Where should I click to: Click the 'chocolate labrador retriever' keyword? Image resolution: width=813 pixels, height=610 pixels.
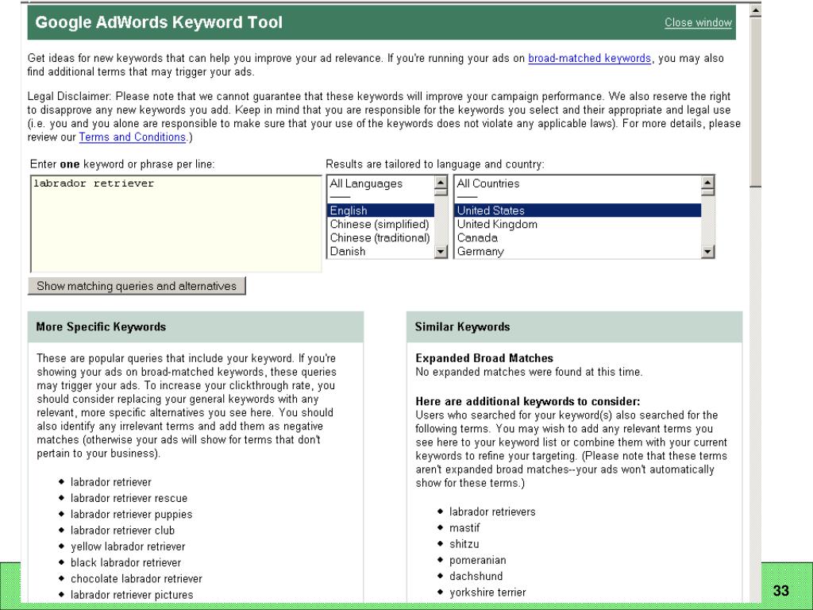click(137, 578)
